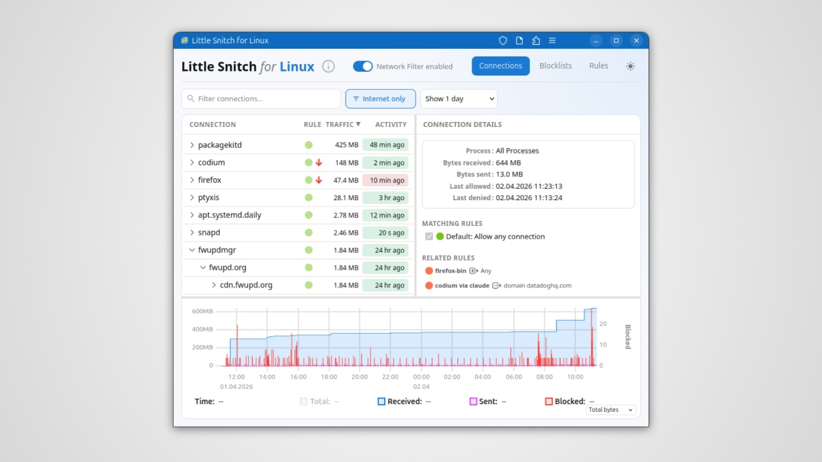Collapse the fwupd.org subtree

click(203, 268)
